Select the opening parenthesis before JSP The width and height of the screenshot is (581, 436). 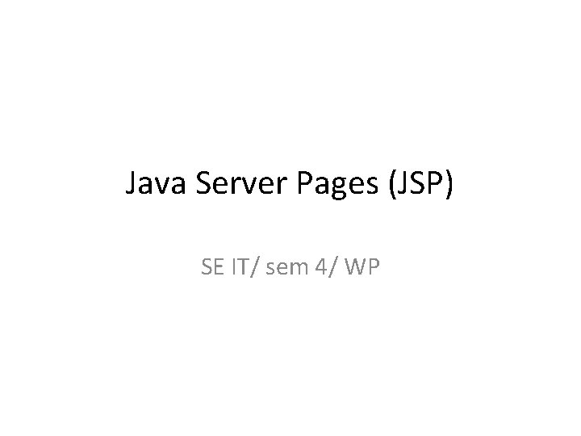pyautogui.click(x=391, y=184)
